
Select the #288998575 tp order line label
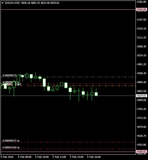(x=11, y=141)
